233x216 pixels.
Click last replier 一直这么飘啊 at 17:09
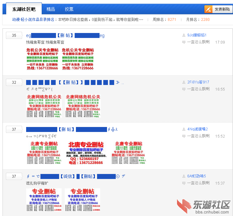pyautogui.click(x=198, y=42)
